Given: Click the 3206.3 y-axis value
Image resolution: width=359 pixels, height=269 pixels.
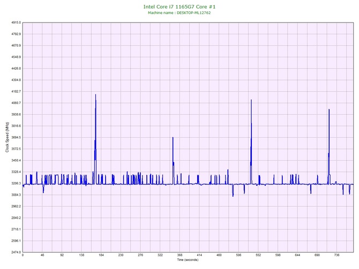Looking at the screenshot, I should (16, 183).
